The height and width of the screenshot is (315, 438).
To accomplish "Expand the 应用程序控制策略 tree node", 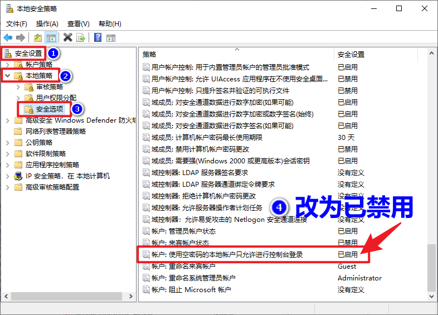I will tap(8, 165).
